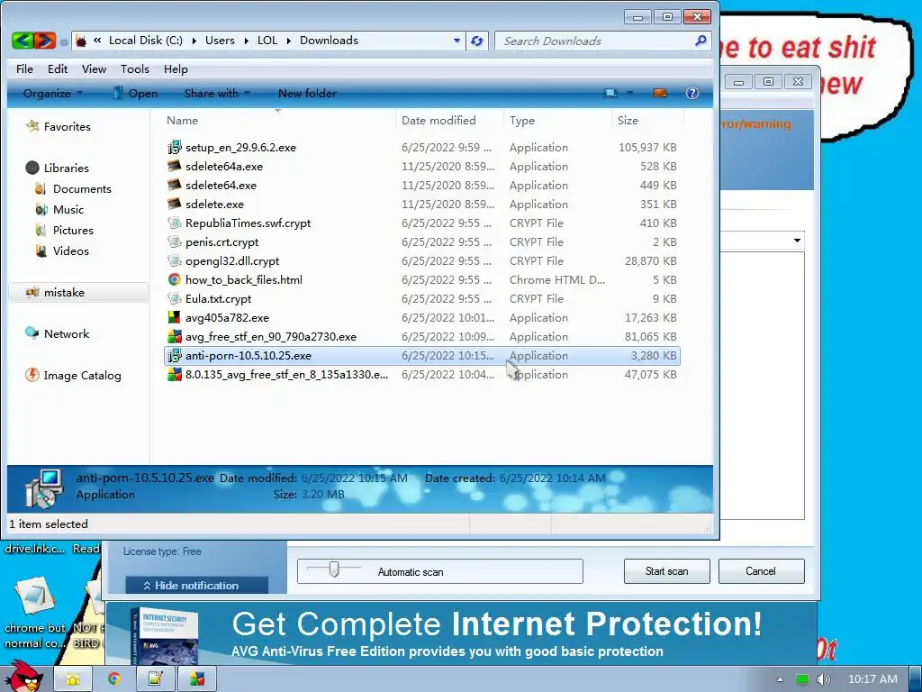Viewport: 922px width, 692px height.
Task: Open the Tools menu
Action: pos(135,68)
